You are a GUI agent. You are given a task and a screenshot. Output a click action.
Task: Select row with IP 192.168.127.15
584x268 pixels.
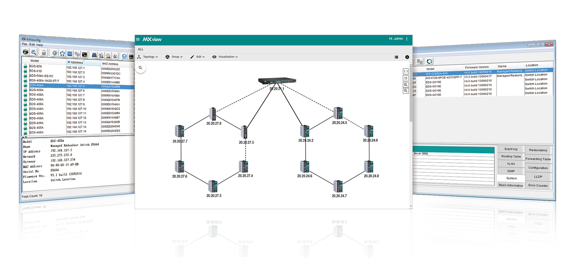78,131
